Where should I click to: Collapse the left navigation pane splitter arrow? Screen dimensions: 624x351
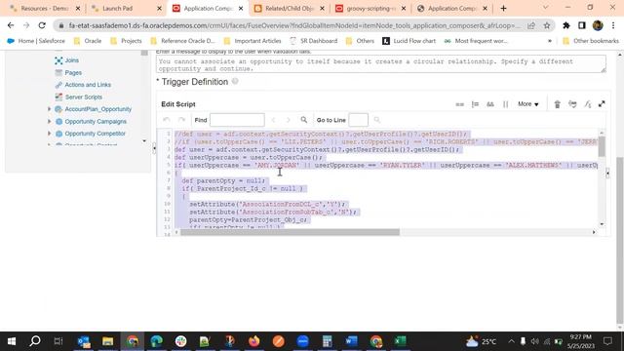tap(154, 148)
